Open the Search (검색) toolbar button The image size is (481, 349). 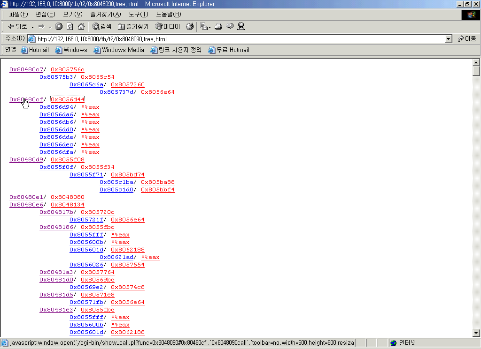(101, 27)
